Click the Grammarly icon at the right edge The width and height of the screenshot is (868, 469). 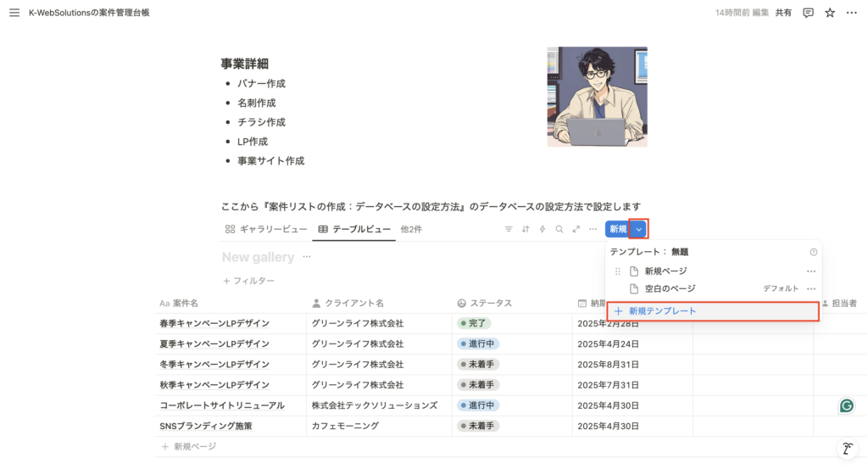pos(846,405)
